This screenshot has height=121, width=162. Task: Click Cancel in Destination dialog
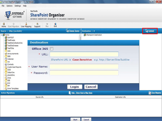(x=91, y=87)
